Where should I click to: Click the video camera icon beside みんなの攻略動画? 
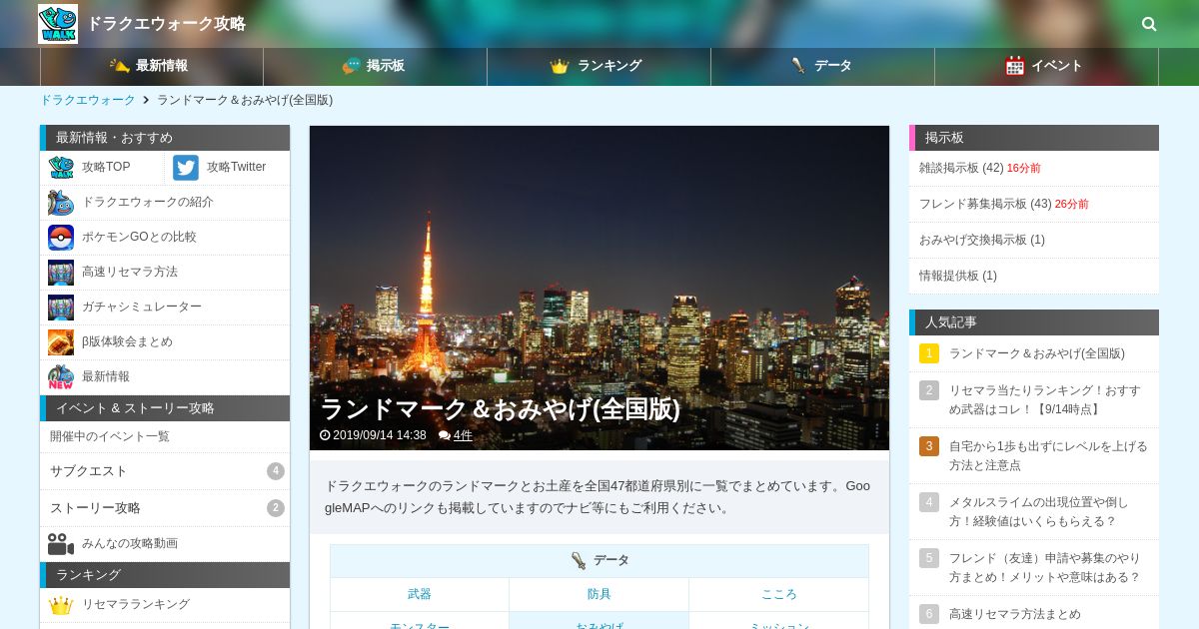pos(61,544)
